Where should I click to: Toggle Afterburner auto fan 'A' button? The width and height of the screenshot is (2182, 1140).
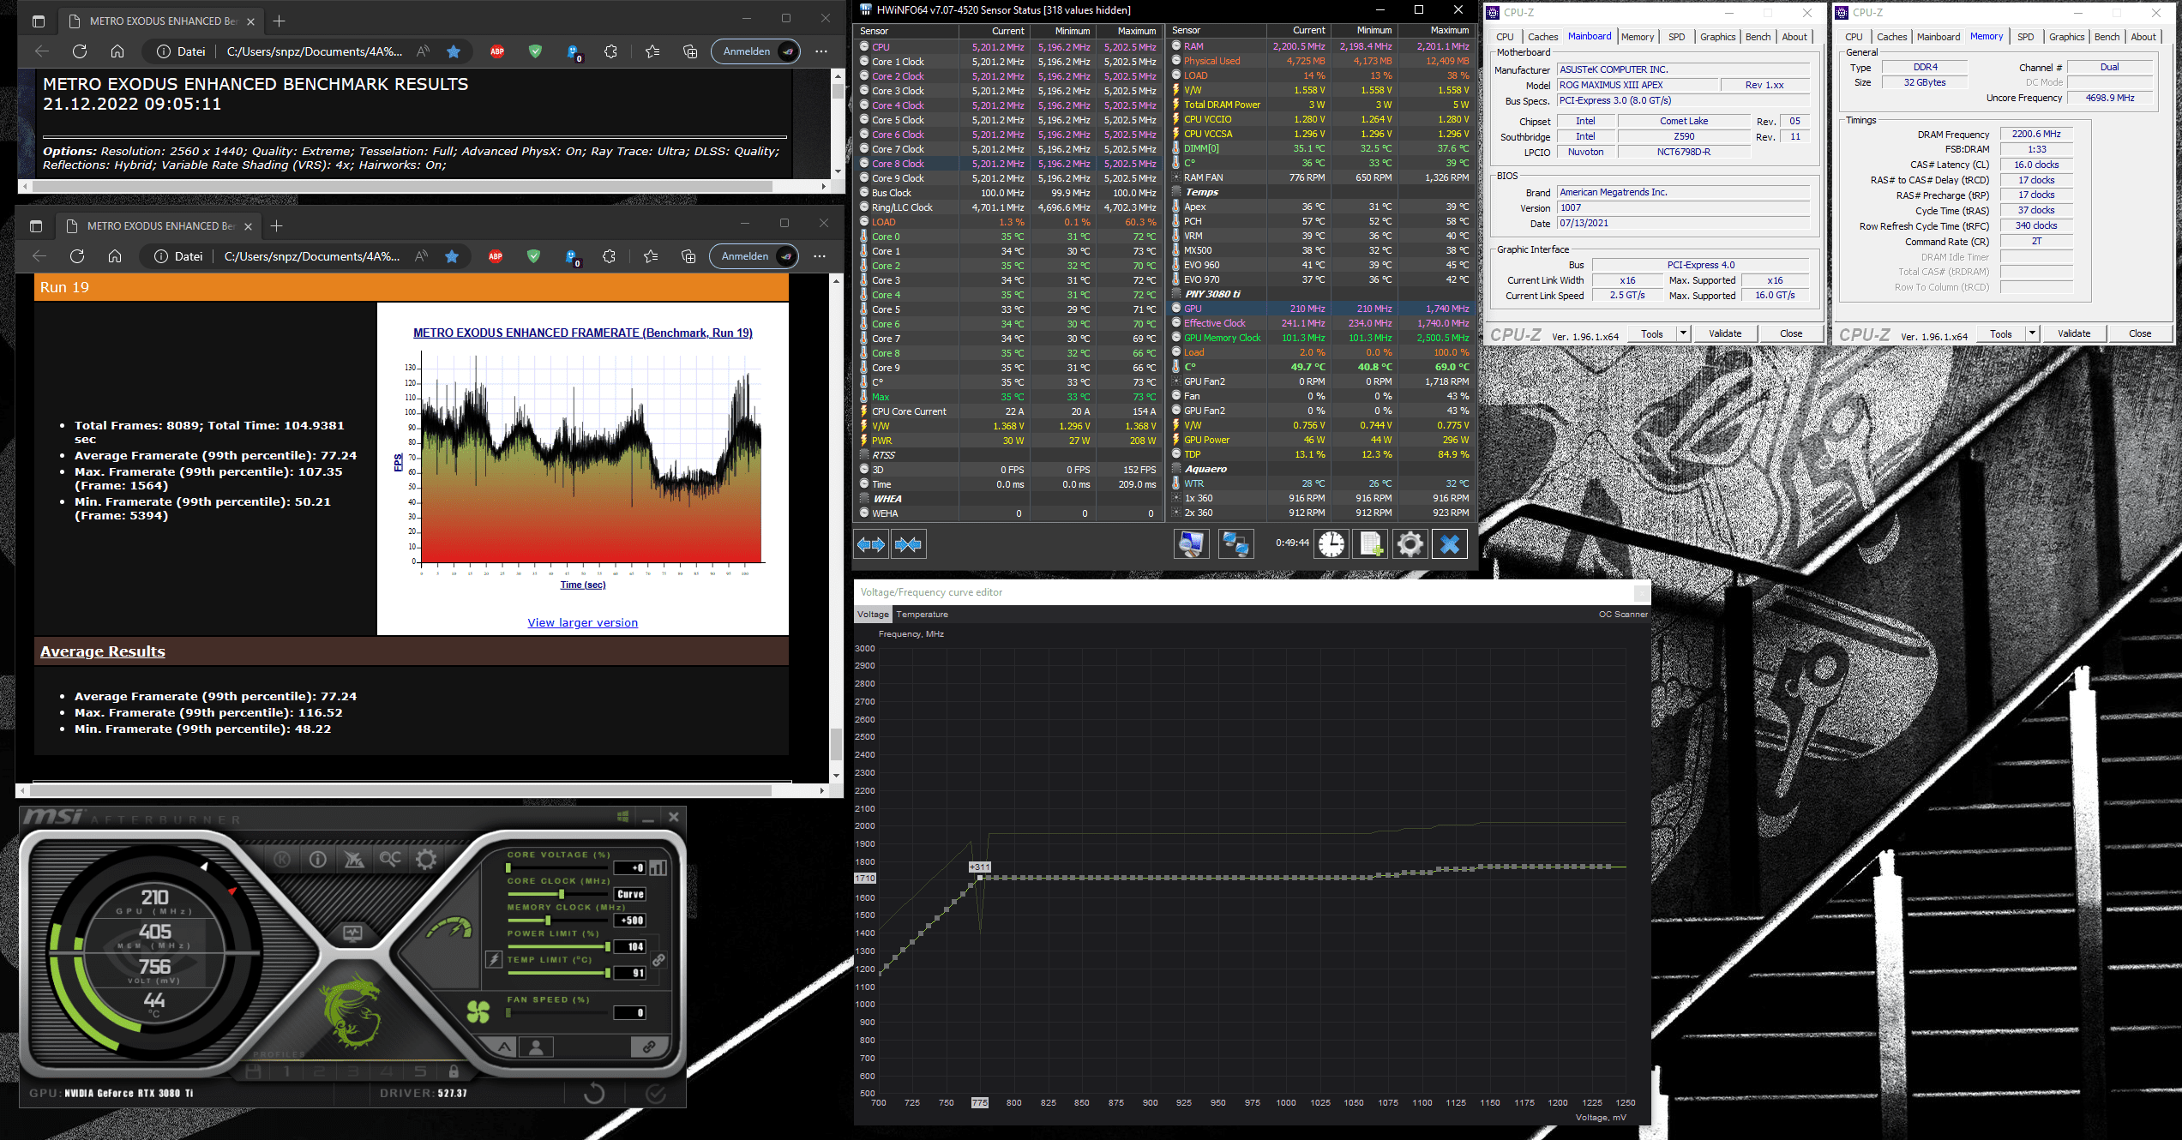pyautogui.click(x=504, y=1047)
